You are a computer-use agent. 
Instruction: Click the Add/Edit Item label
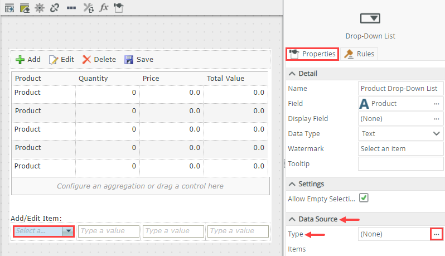tap(36, 218)
